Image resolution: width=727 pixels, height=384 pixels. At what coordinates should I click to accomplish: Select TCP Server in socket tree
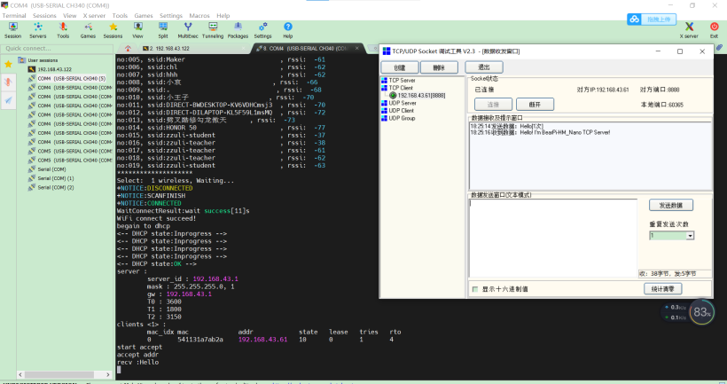click(x=402, y=81)
